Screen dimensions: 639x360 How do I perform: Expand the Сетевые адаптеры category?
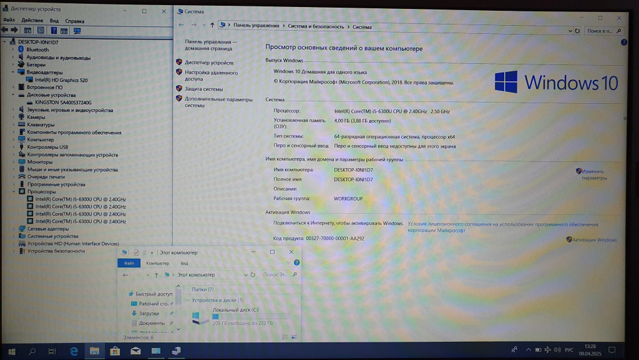click(x=13, y=229)
